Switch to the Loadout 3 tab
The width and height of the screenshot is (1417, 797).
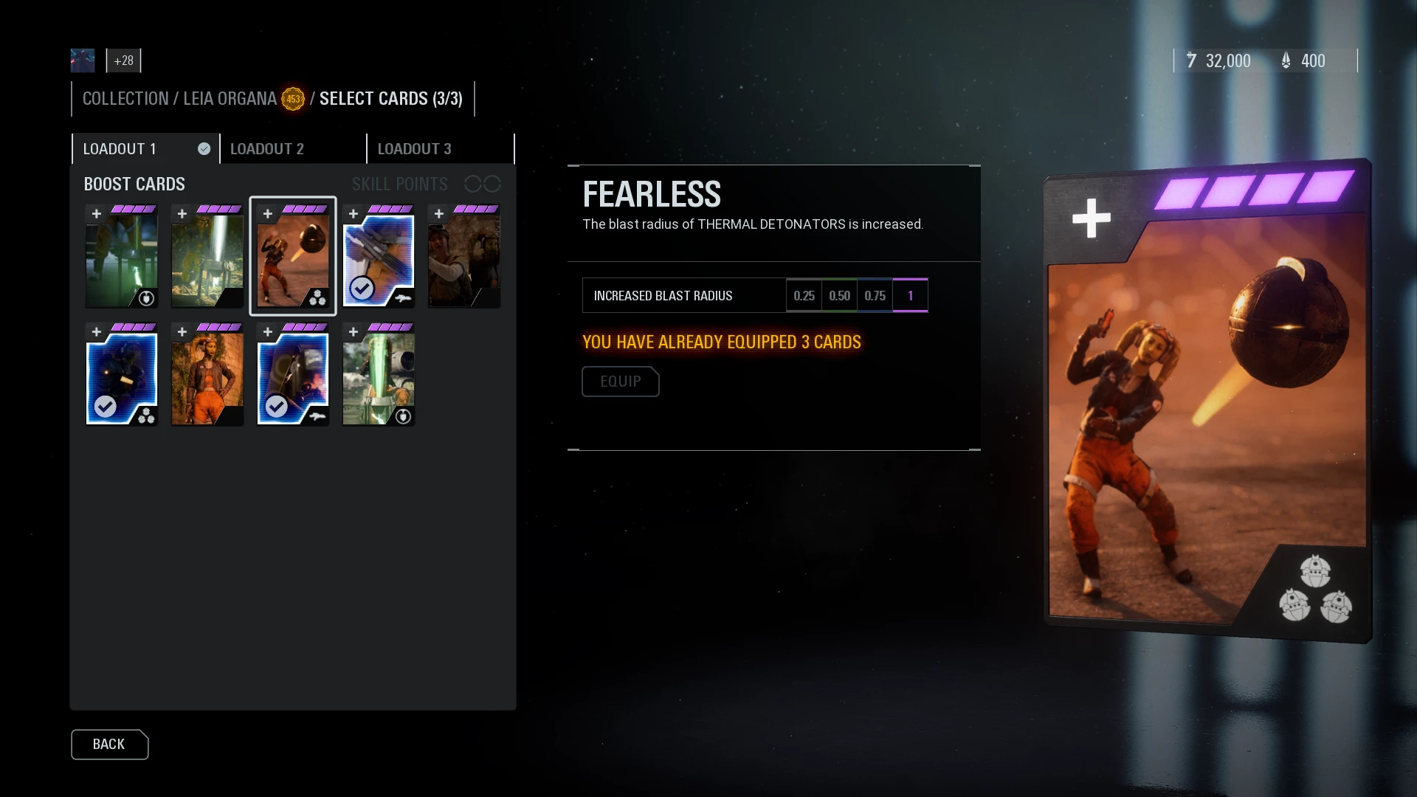pos(441,149)
